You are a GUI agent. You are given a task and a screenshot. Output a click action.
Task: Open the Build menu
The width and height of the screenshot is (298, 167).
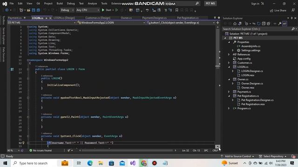coord(60,3)
